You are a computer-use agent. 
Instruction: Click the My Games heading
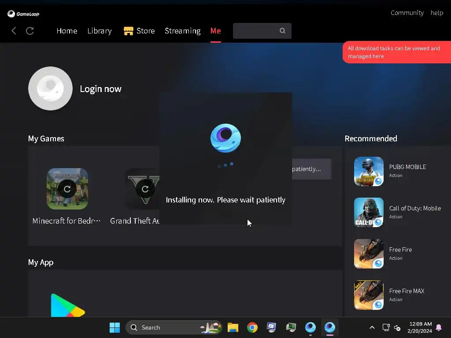[x=46, y=139]
